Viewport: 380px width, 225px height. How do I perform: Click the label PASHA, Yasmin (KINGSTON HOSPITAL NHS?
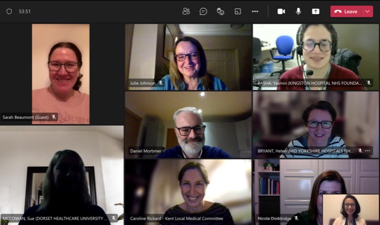(310, 83)
